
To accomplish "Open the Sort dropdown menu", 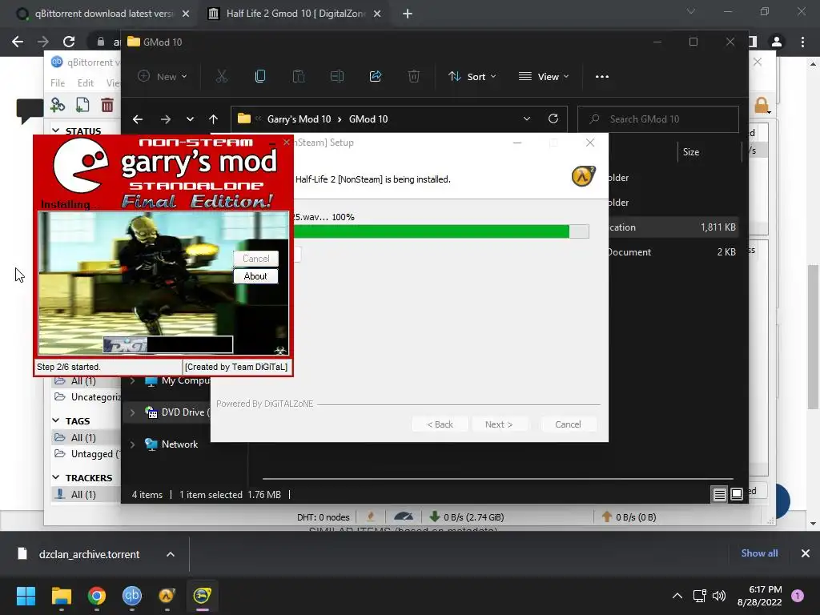I will [472, 76].
